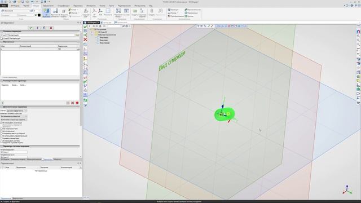Select the Плоскость workplane tool
Image resolution: width=361 pixels, height=203 pixels.
tap(108, 12)
